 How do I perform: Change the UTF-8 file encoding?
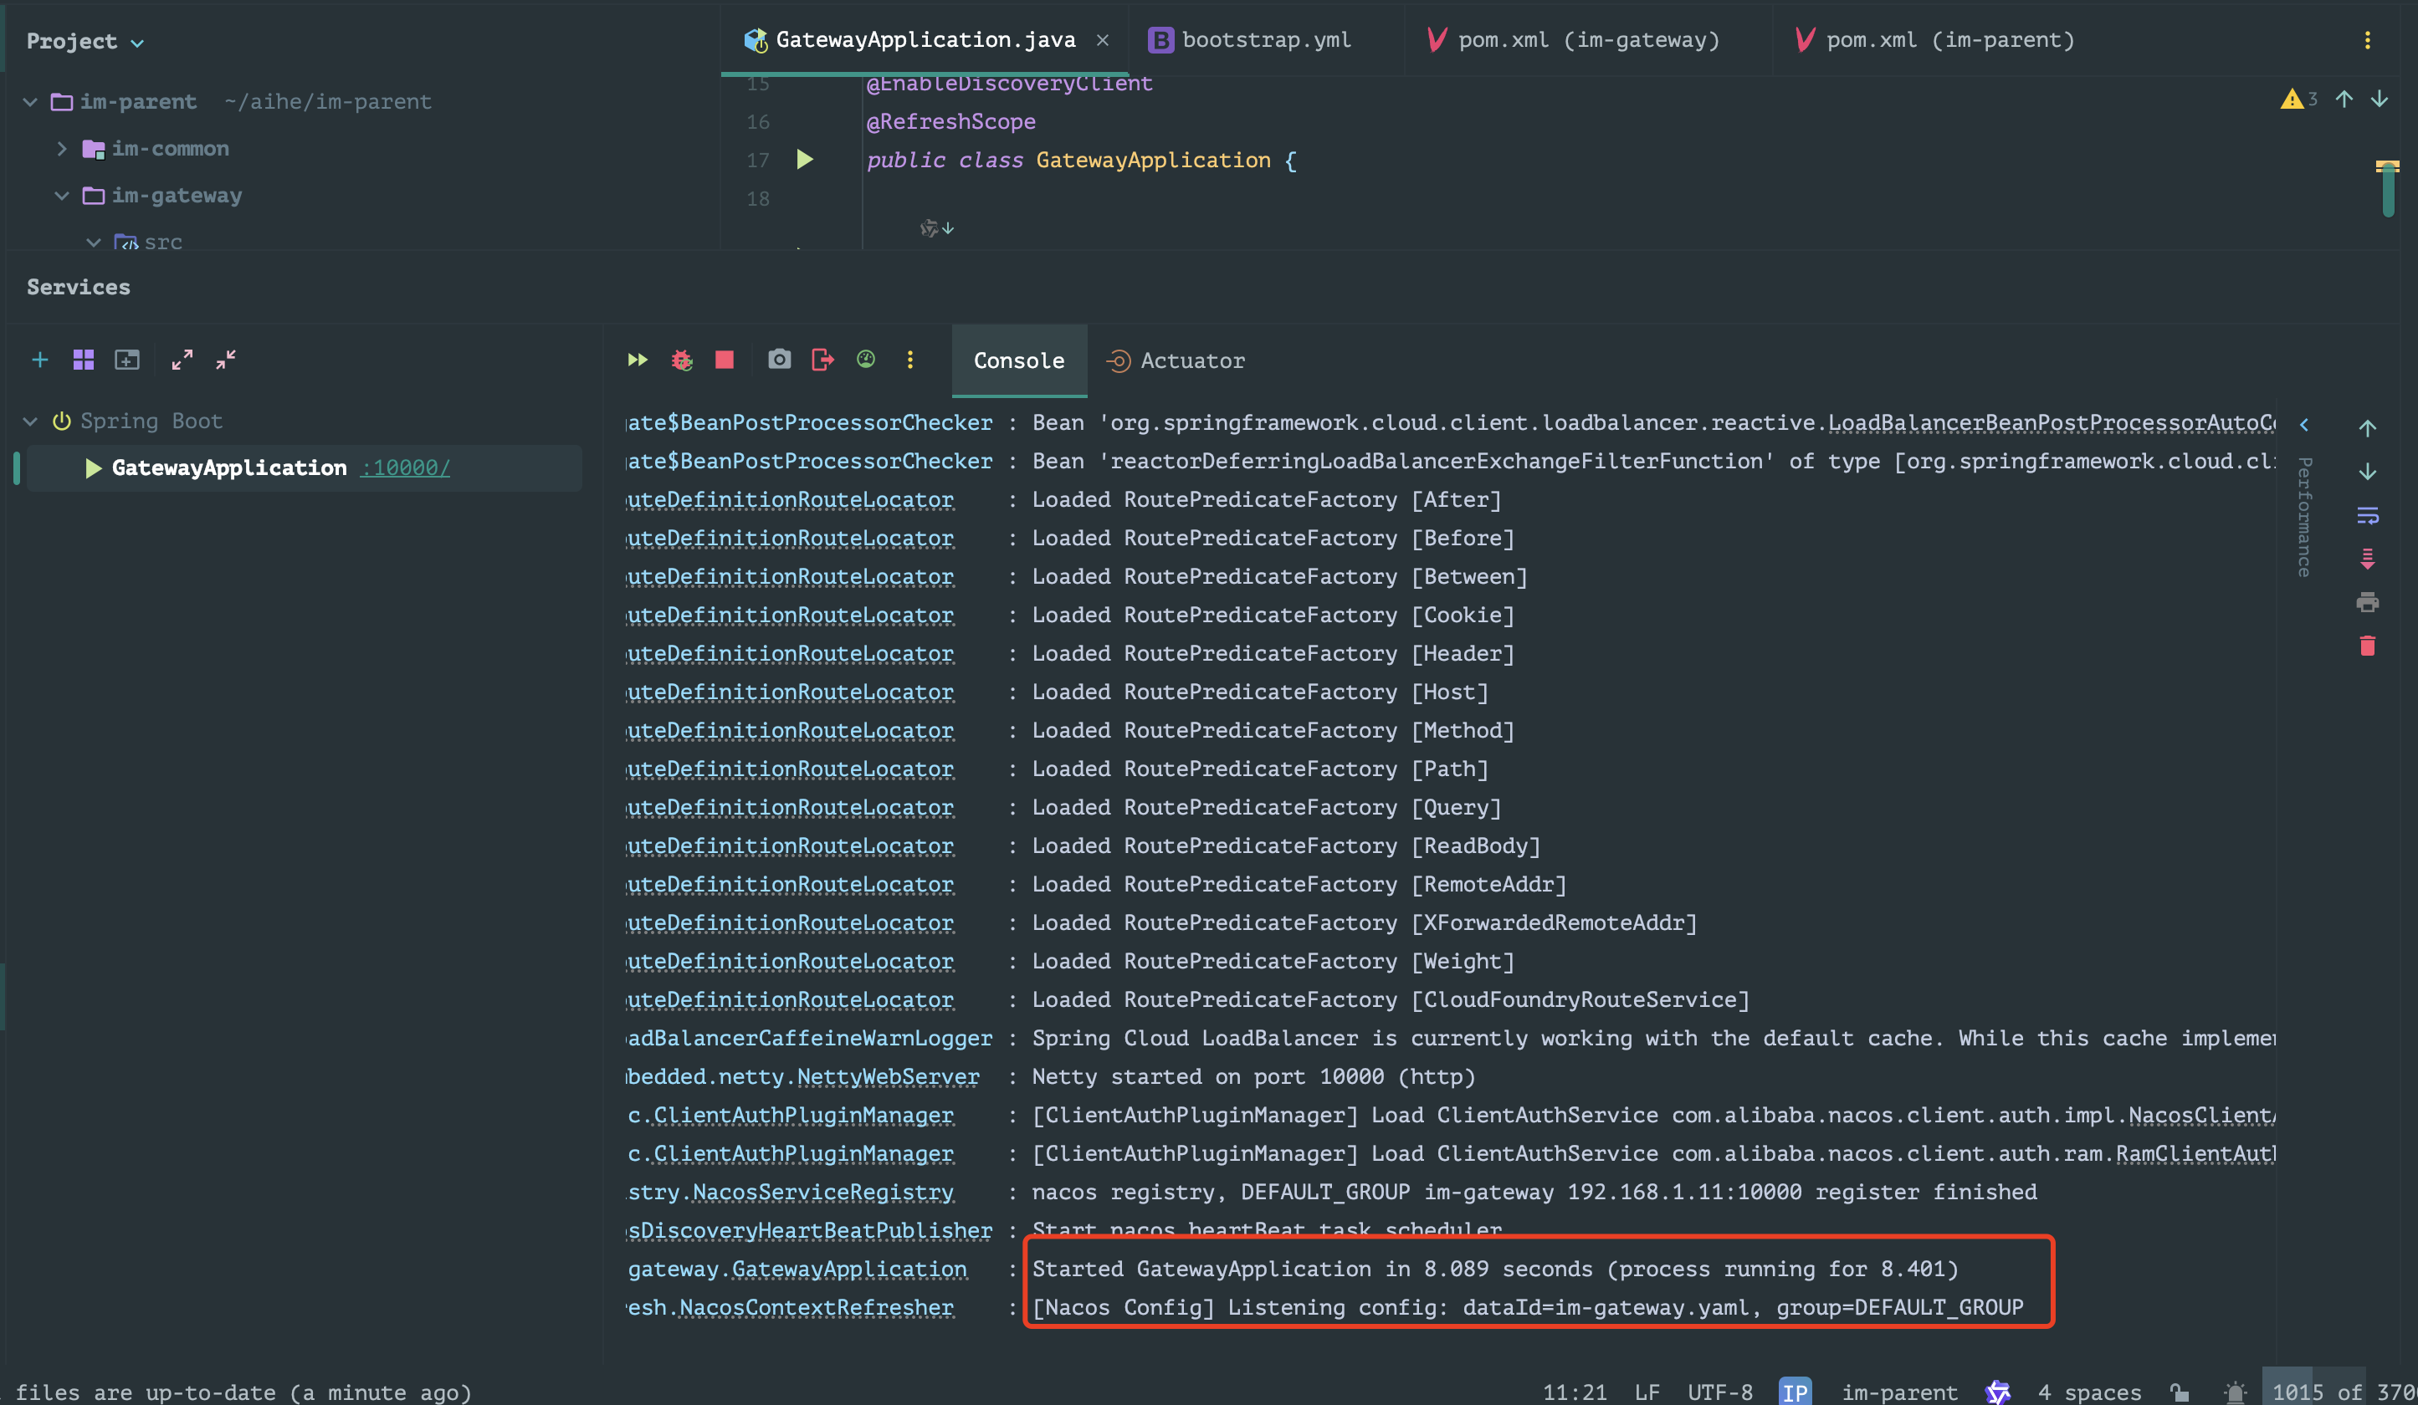click(1719, 1392)
